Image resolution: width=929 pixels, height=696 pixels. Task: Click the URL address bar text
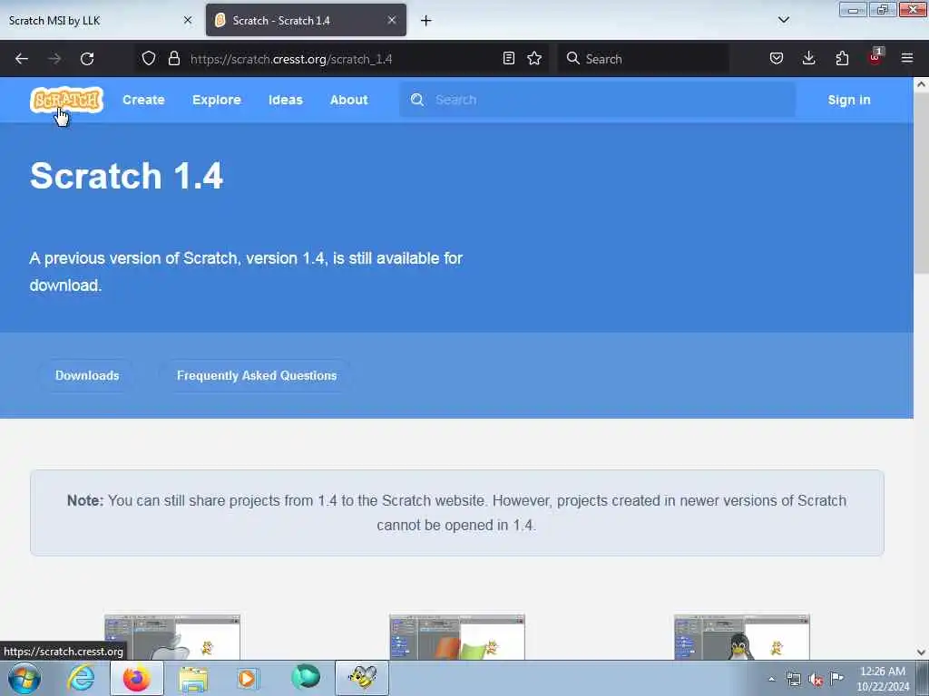coord(291,59)
